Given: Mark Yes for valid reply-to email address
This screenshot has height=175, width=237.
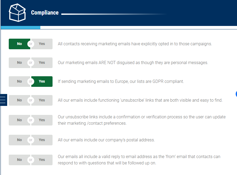Looking at the screenshot, I should tap(42, 160).
